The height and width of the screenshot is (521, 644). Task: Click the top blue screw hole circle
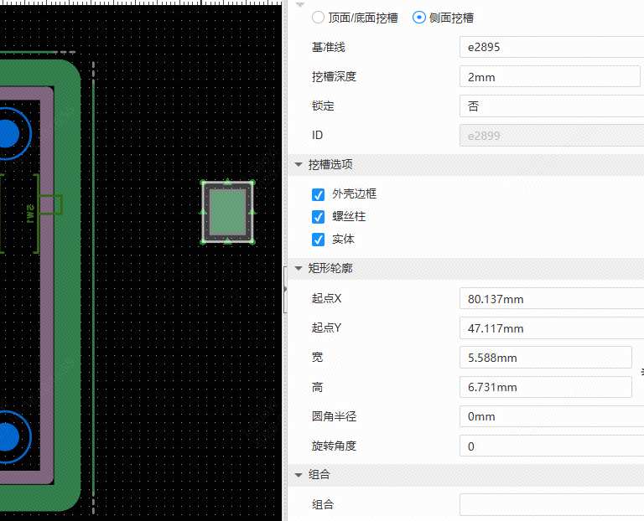pos(7,134)
